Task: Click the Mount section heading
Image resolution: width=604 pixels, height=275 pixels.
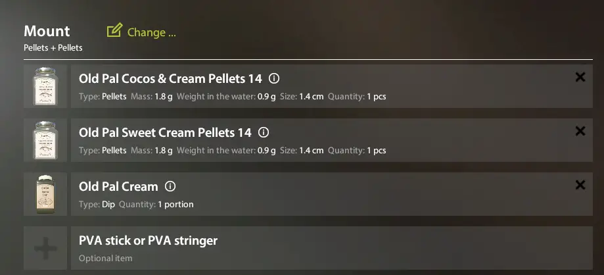Action: click(x=47, y=31)
